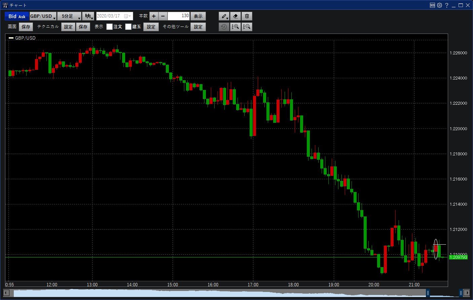The image size is (473, 300).
Task: Open chart settings gear icon
Action: (x=439, y=5)
